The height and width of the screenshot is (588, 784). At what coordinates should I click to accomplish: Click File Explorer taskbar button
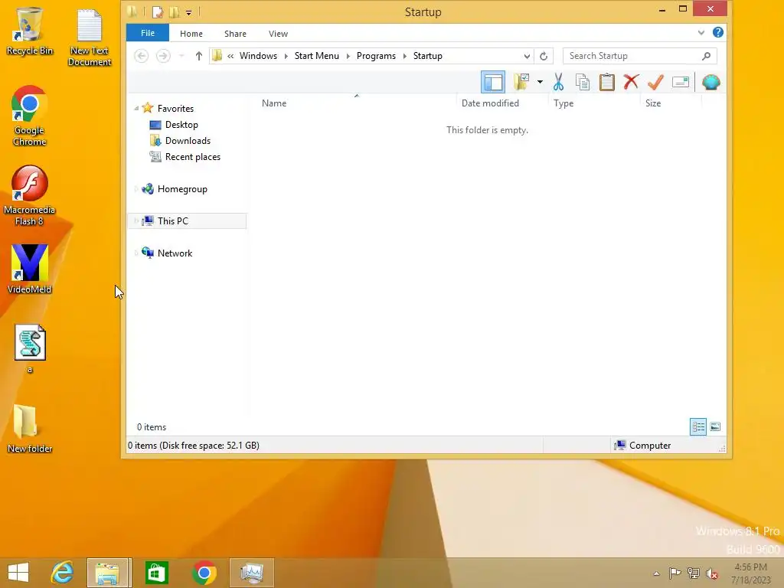coord(108,573)
